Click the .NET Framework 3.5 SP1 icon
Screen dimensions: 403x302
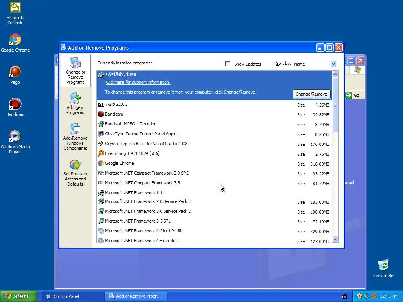(101, 221)
